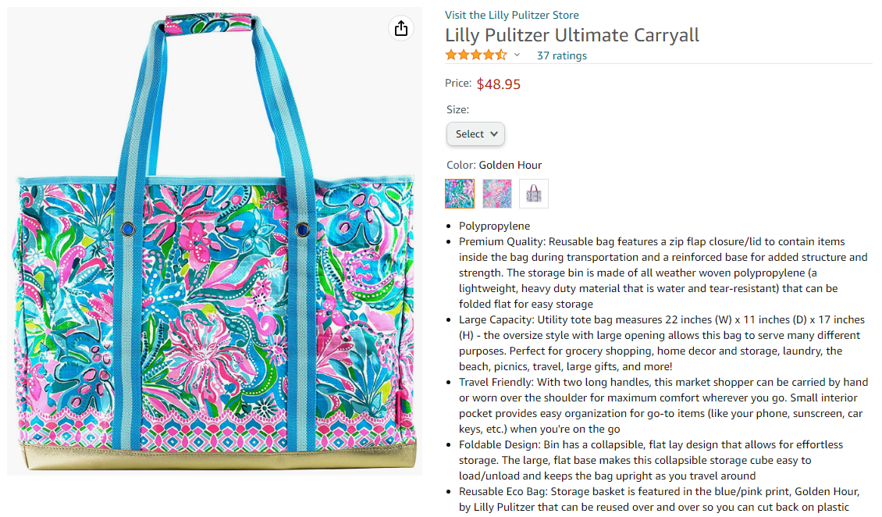
Task: Click the price '$48.95'
Action: 498,84
